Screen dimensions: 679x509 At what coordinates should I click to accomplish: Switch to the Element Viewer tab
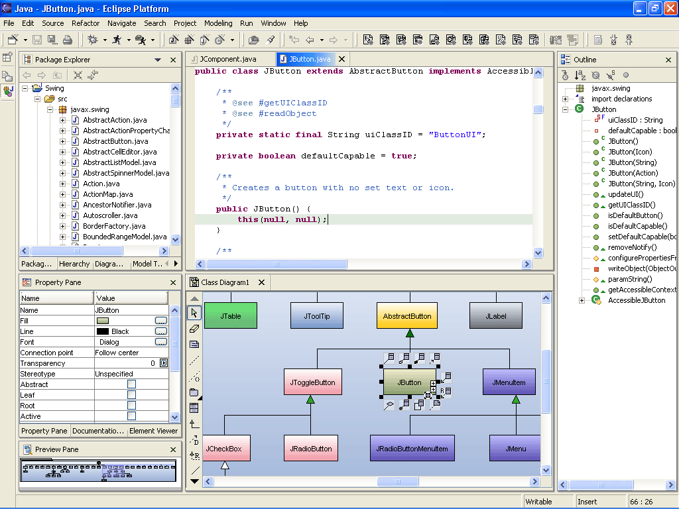coord(153,431)
